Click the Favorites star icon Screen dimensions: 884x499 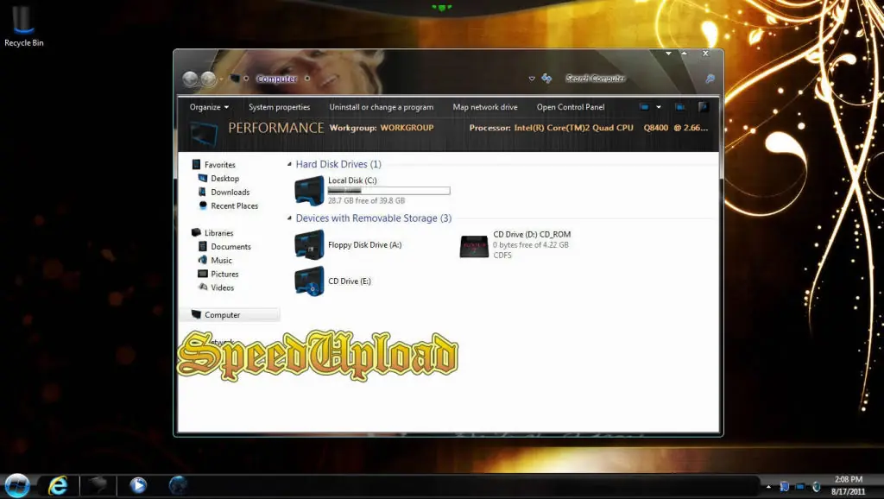click(196, 164)
